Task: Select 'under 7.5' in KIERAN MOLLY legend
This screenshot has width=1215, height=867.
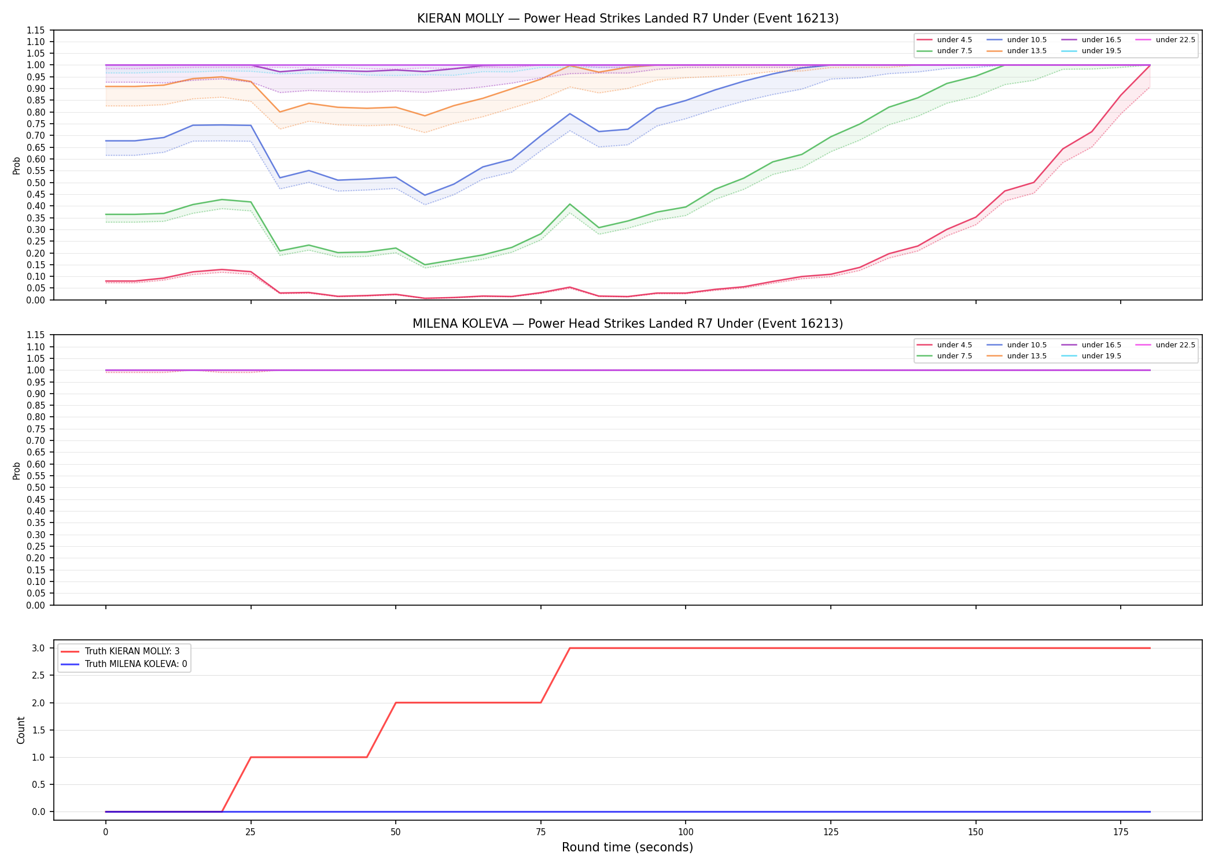Action: click(x=945, y=51)
